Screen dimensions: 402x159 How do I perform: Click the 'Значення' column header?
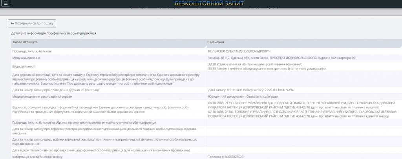(x=216, y=42)
